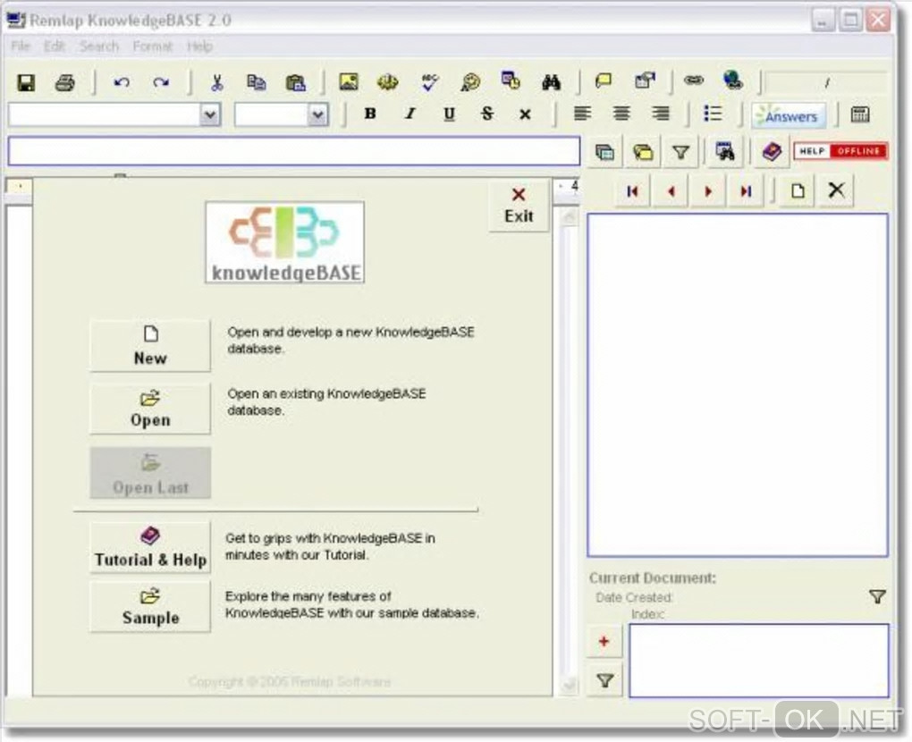Toggle bold formatting
The height and width of the screenshot is (742, 912).
point(370,114)
